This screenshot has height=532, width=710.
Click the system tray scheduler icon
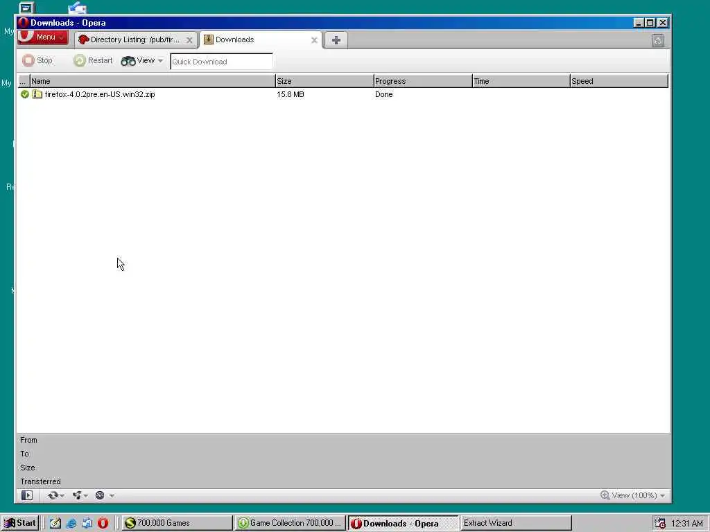660,523
